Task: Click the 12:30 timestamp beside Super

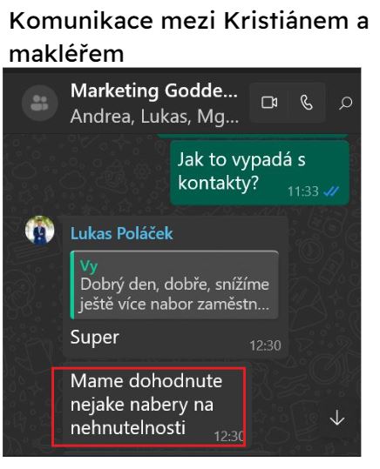Action: point(265,345)
